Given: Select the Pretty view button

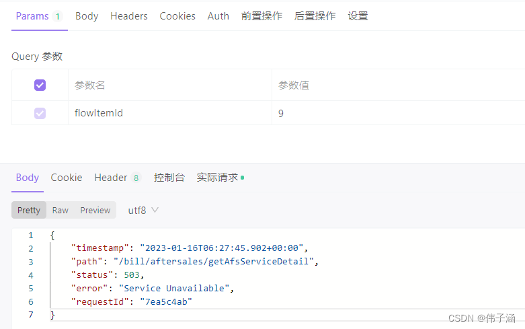Looking at the screenshot, I should (x=29, y=211).
